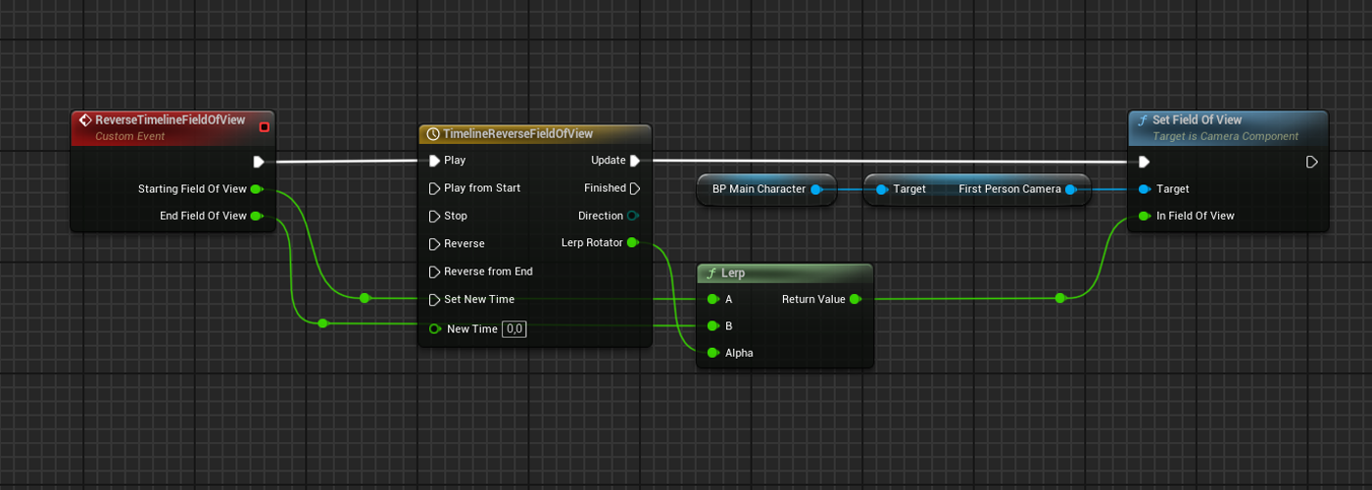The width and height of the screenshot is (1372, 490).
Task: Click the Reverse from End pin
Action: pos(434,271)
